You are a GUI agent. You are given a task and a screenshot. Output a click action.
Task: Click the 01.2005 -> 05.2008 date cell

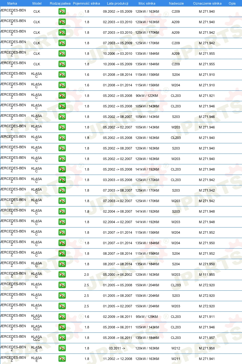coord(117,285)
